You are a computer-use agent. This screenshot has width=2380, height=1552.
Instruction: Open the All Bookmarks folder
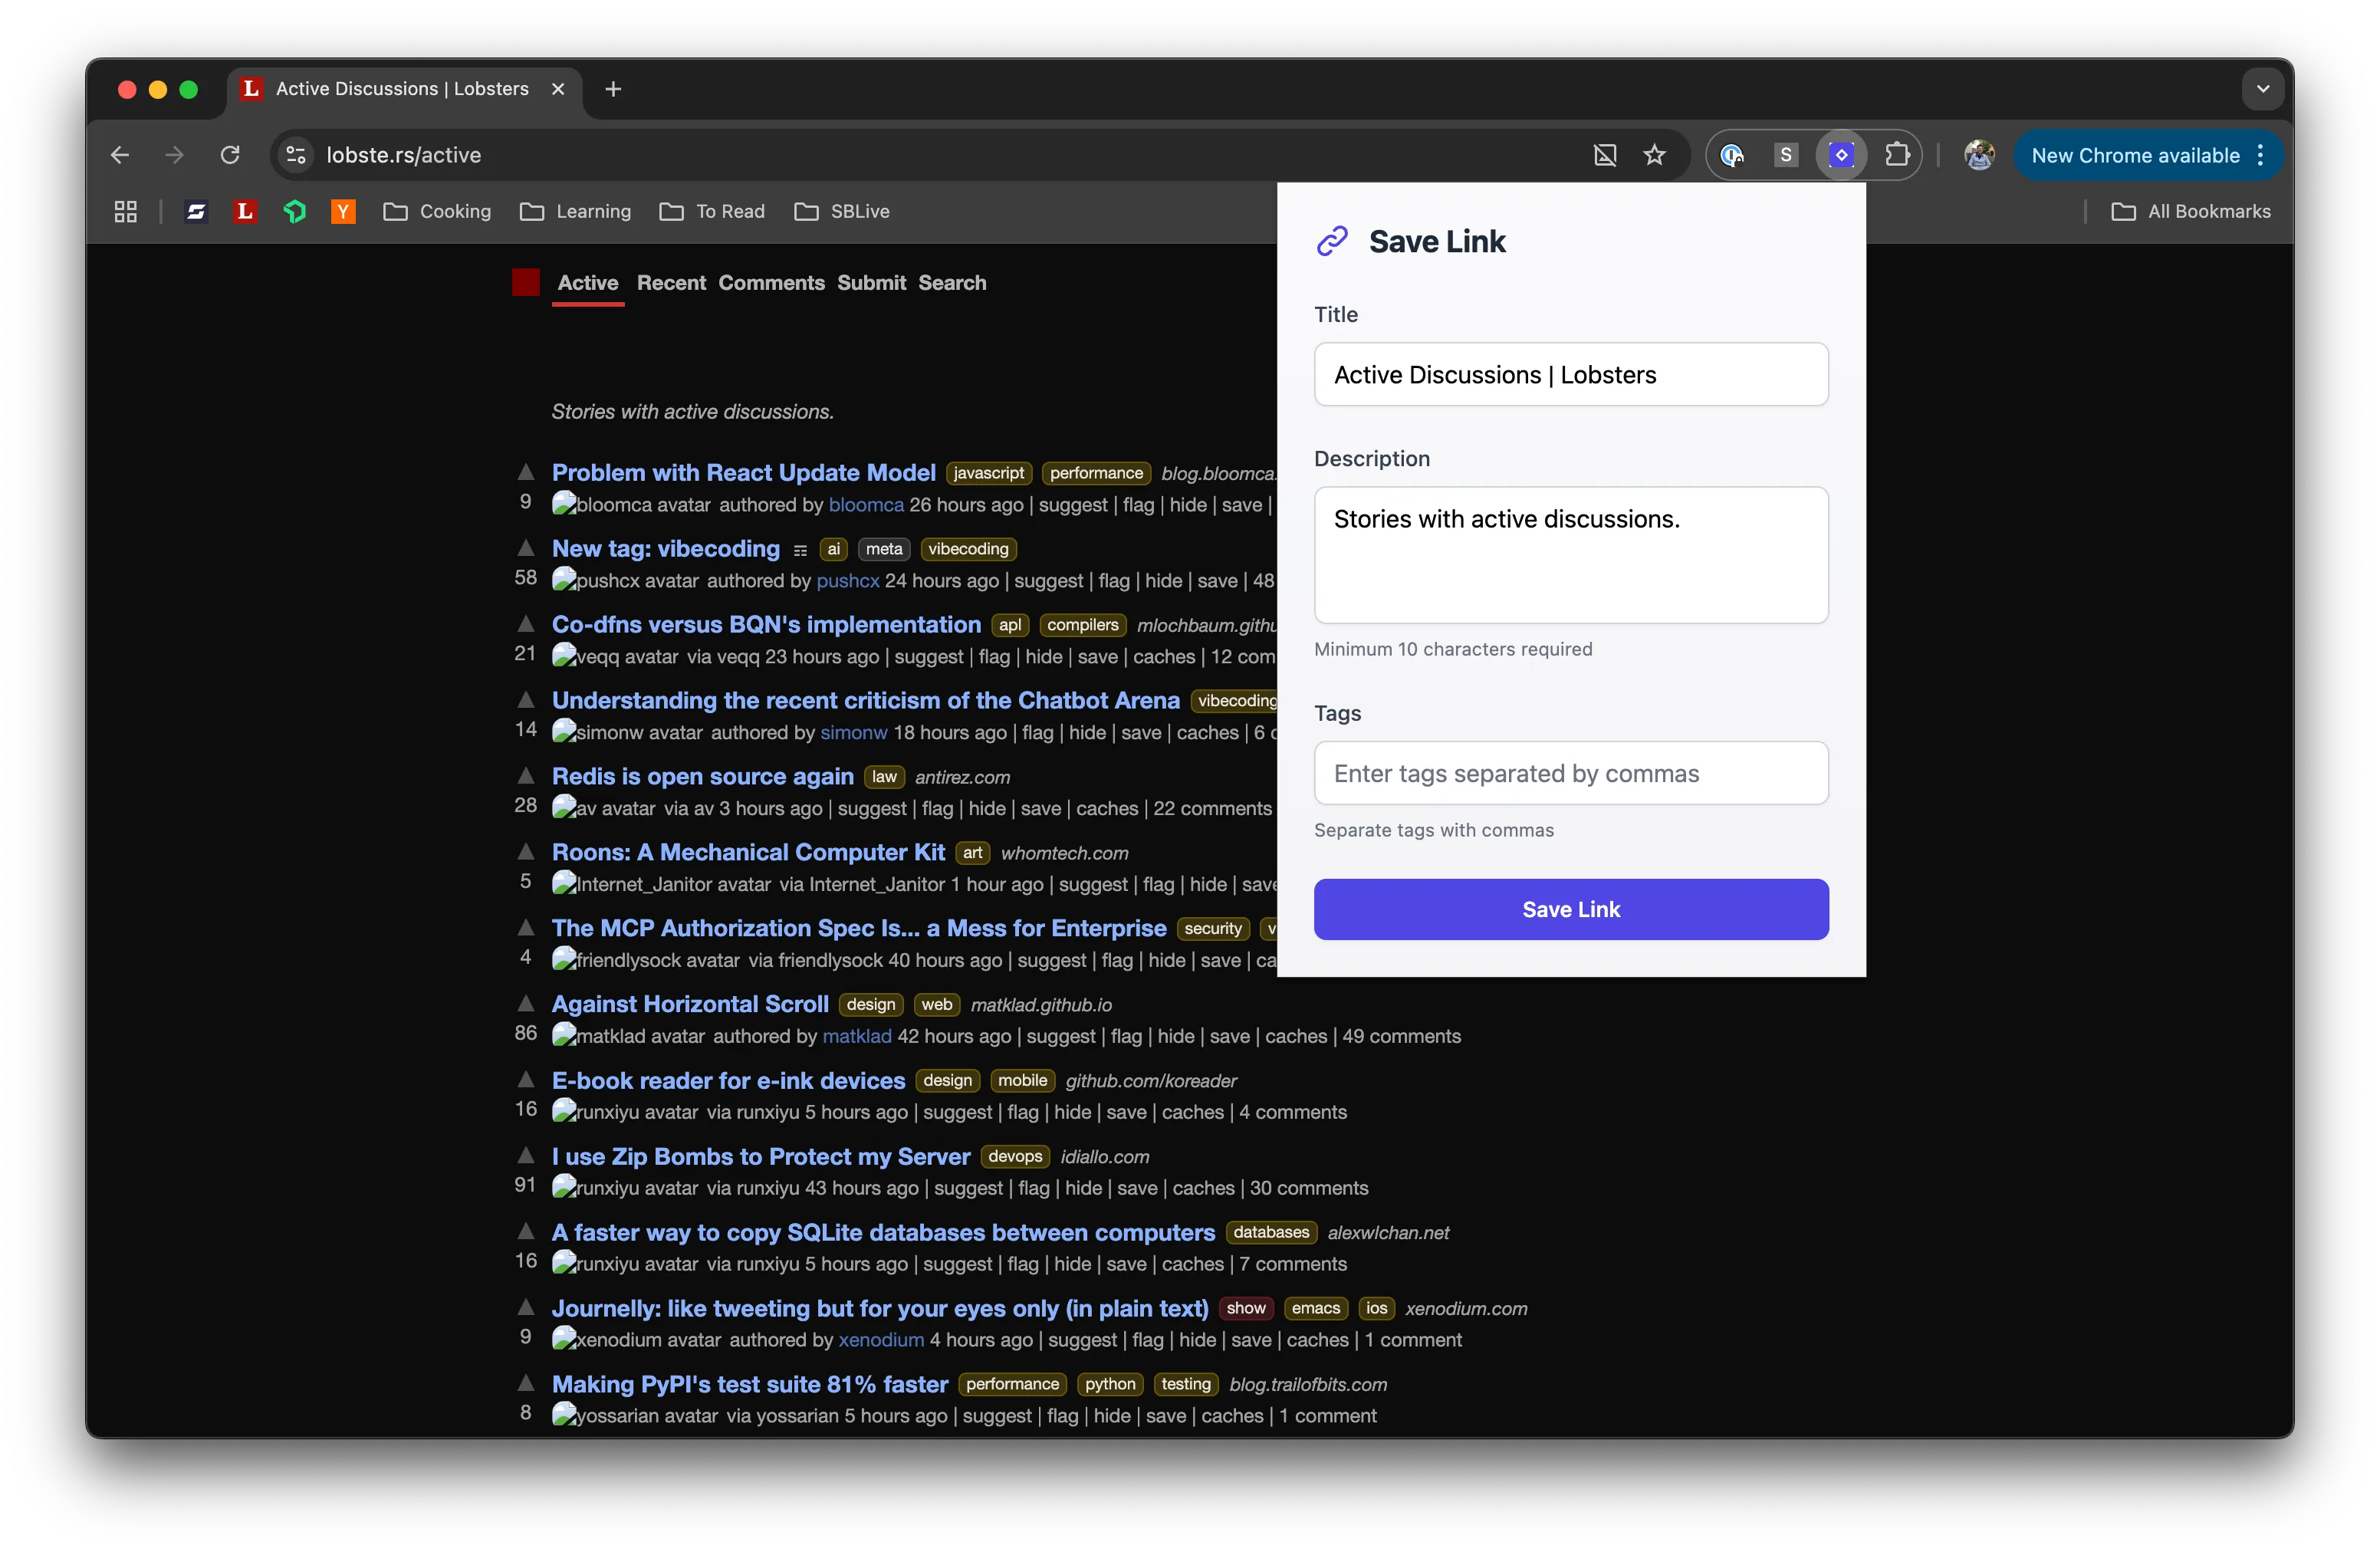click(x=2190, y=211)
